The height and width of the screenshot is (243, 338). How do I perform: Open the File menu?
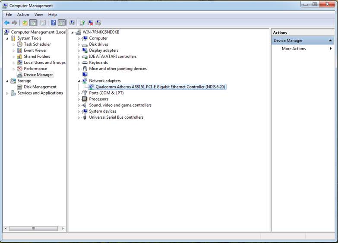(x=9, y=14)
